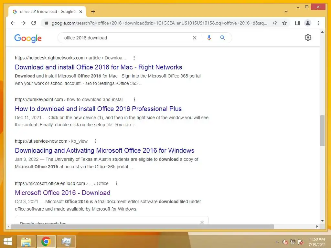331x248 pixels.
Task: Open Chrome's three-dot menu
Action: pos(318,23)
